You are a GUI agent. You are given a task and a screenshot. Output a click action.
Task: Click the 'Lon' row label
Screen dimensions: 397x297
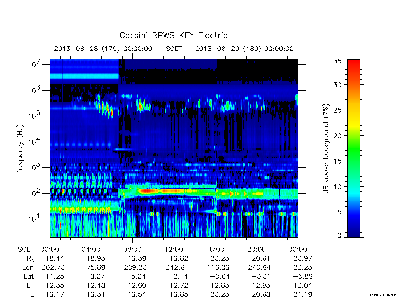click(28, 267)
